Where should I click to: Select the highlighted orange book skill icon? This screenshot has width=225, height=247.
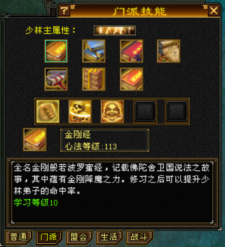56,51
